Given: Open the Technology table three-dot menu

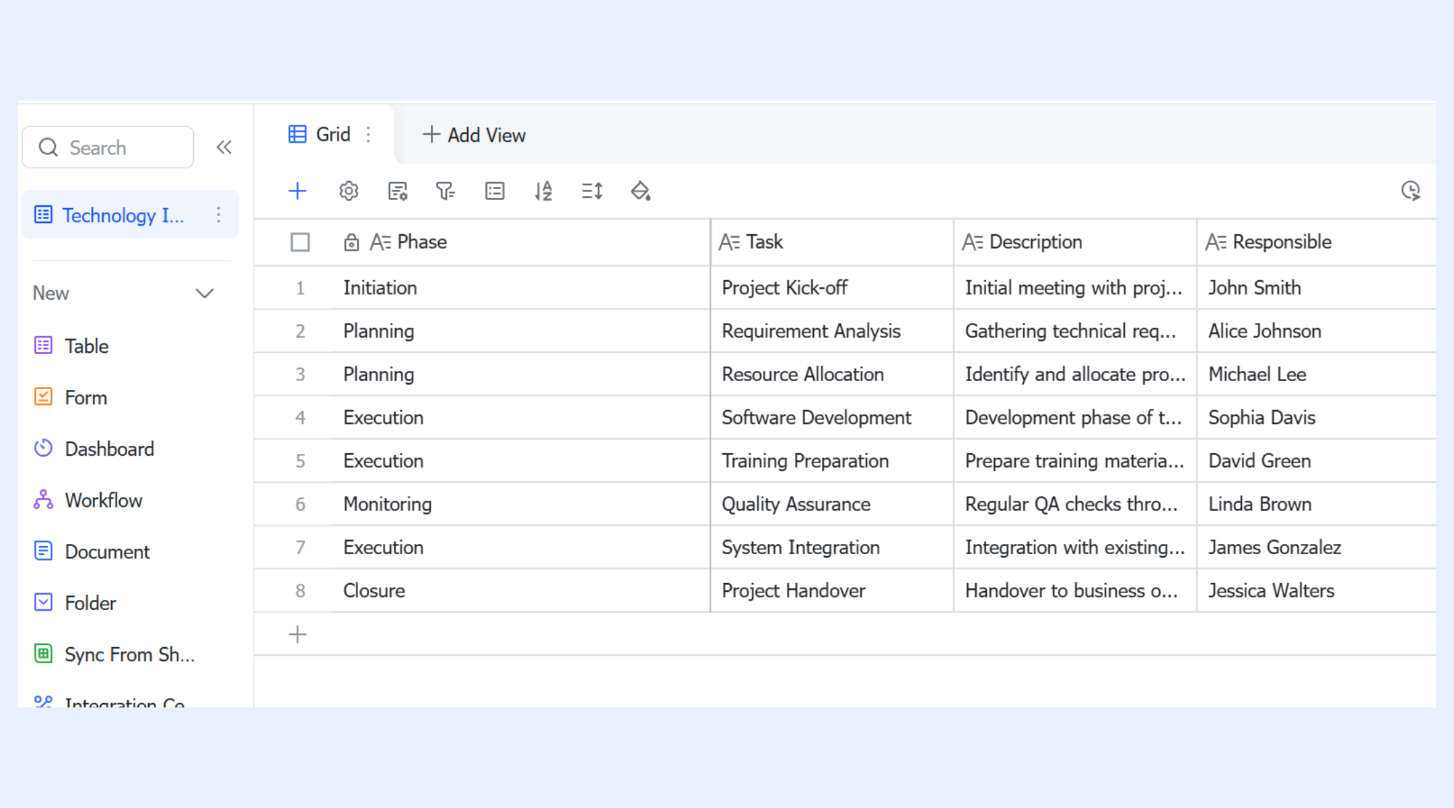Looking at the screenshot, I should (x=219, y=215).
